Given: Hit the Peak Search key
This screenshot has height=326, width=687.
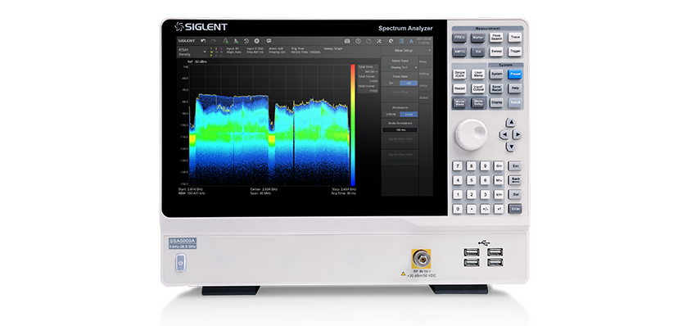Looking at the screenshot, I should [x=496, y=38].
